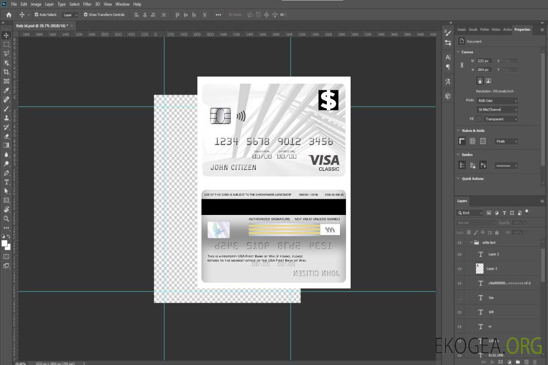Select the Rectangle shape tool
Image resolution: width=548 pixels, height=365 pixels.
pyautogui.click(x=6, y=200)
